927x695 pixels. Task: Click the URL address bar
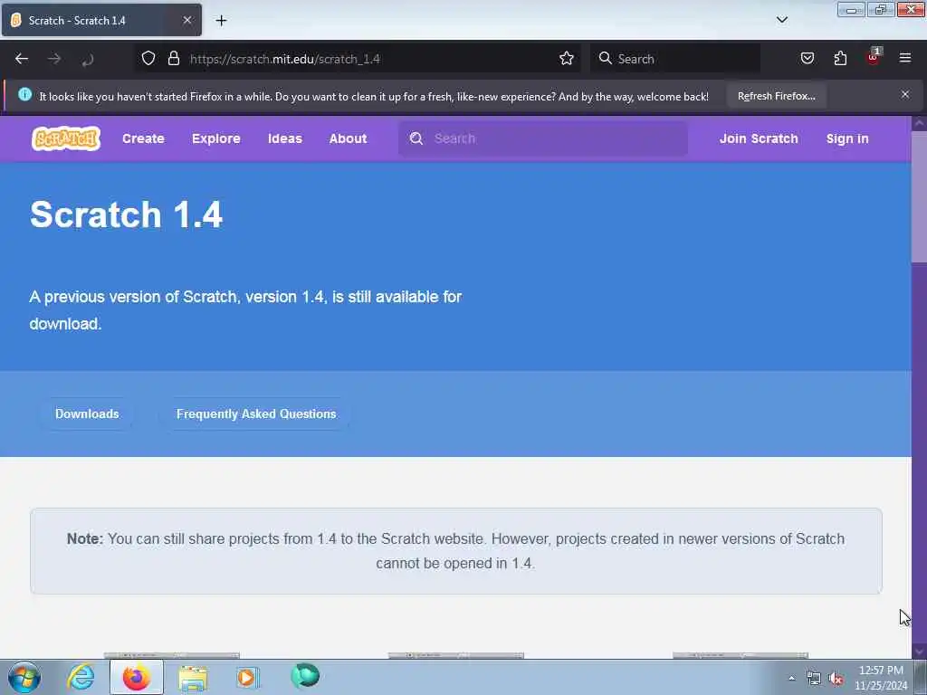(x=358, y=59)
